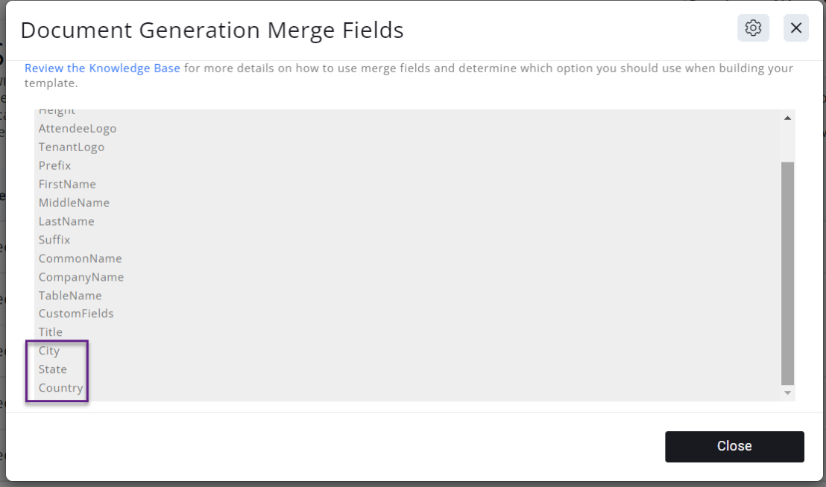Select the CustomFields merge field
The height and width of the screenshot is (487, 826).
coord(76,313)
